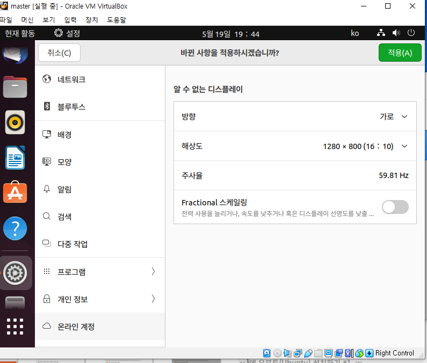Click the network icon in top bar
This screenshot has height=363, width=427.
(381, 33)
